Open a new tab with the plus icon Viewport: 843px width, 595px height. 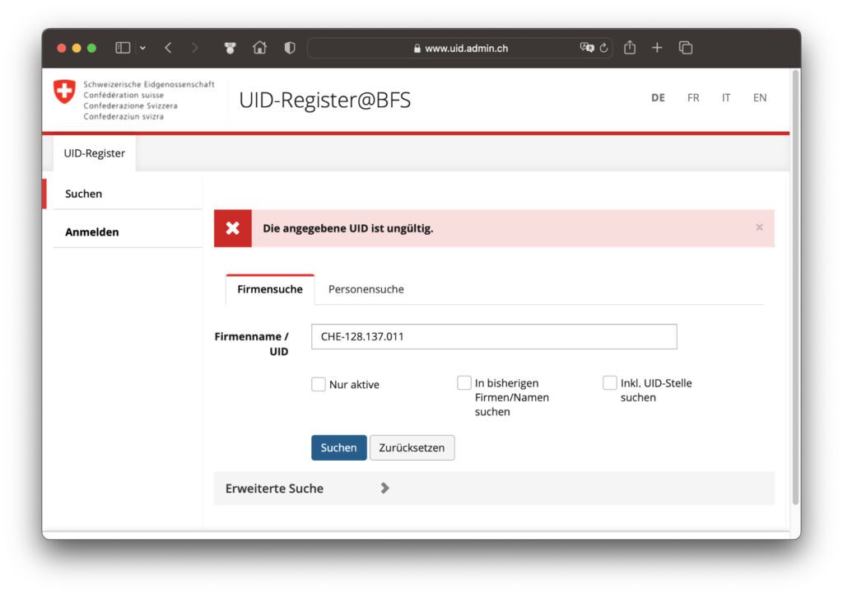[658, 48]
